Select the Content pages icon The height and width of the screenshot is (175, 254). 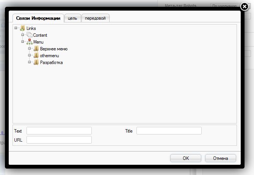pyautogui.click(x=30, y=35)
